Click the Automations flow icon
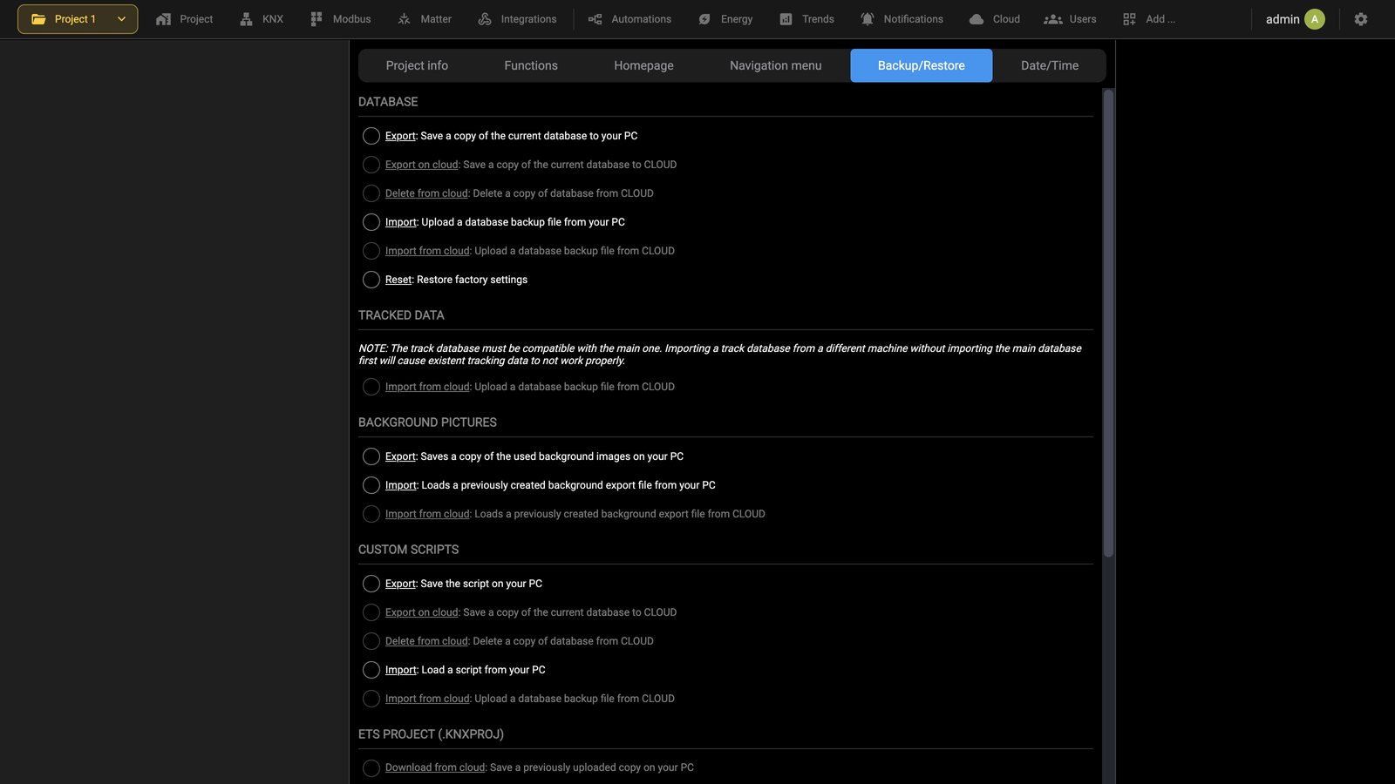Image resolution: width=1395 pixels, height=784 pixels. click(595, 19)
